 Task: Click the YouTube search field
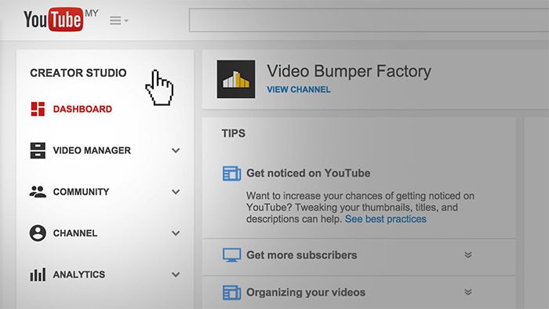click(369, 20)
